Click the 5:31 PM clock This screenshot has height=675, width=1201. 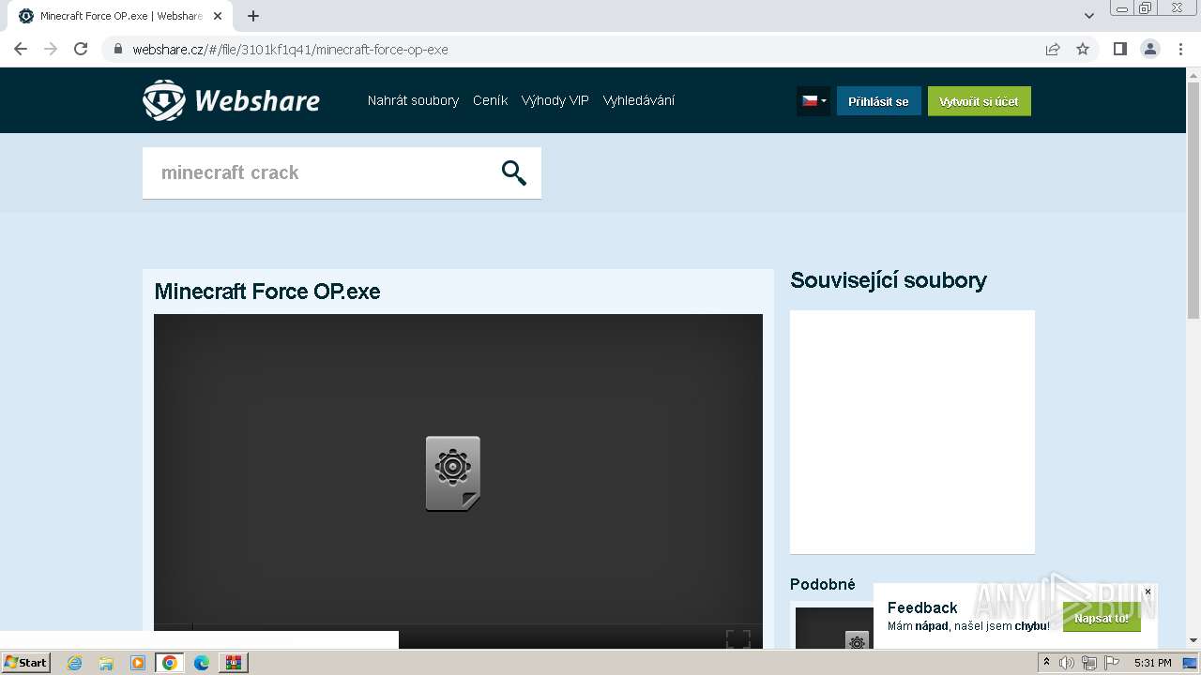[x=1153, y=663]
